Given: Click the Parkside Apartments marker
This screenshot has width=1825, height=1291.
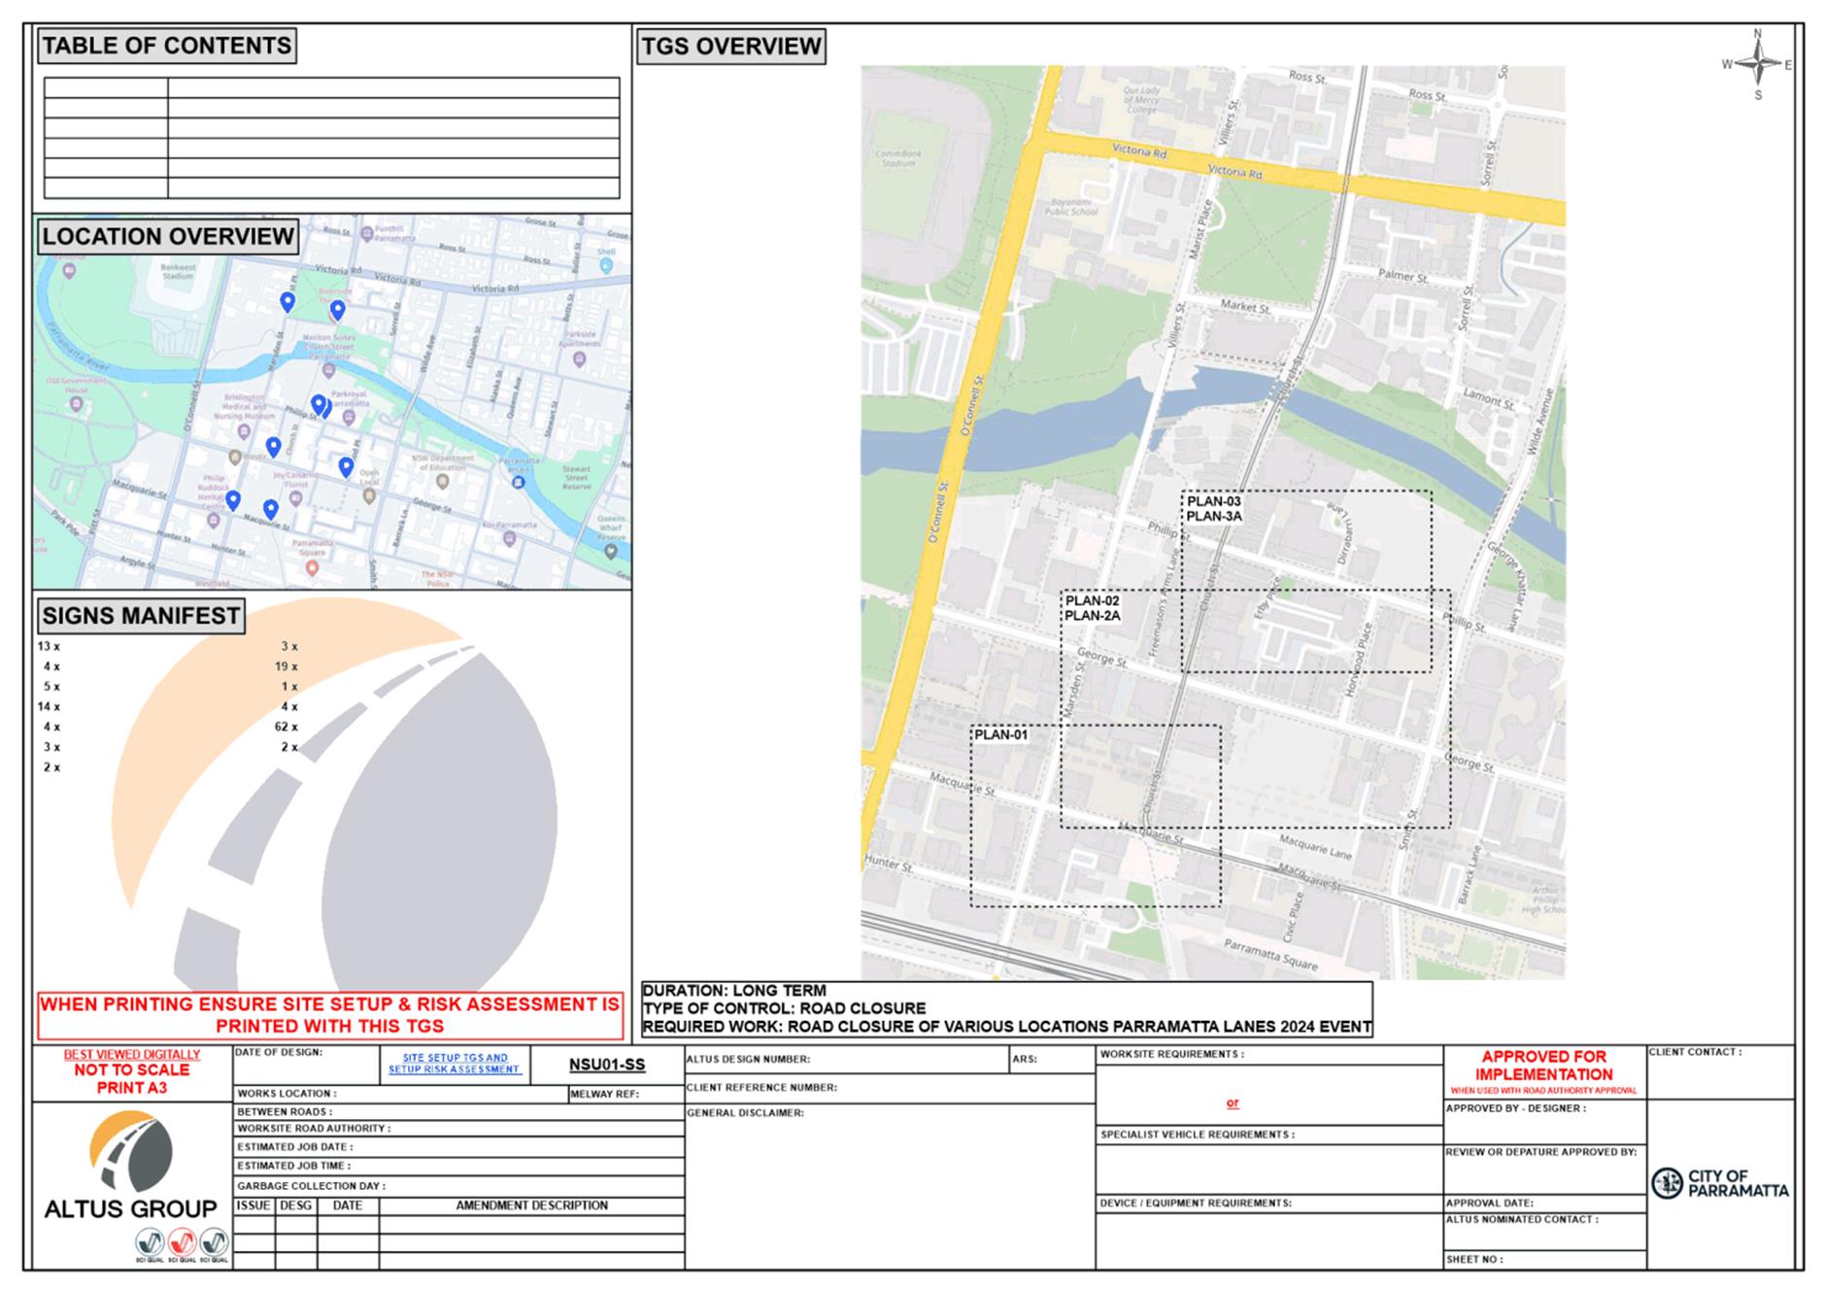Looking at the screenshot, I should 579,360.
